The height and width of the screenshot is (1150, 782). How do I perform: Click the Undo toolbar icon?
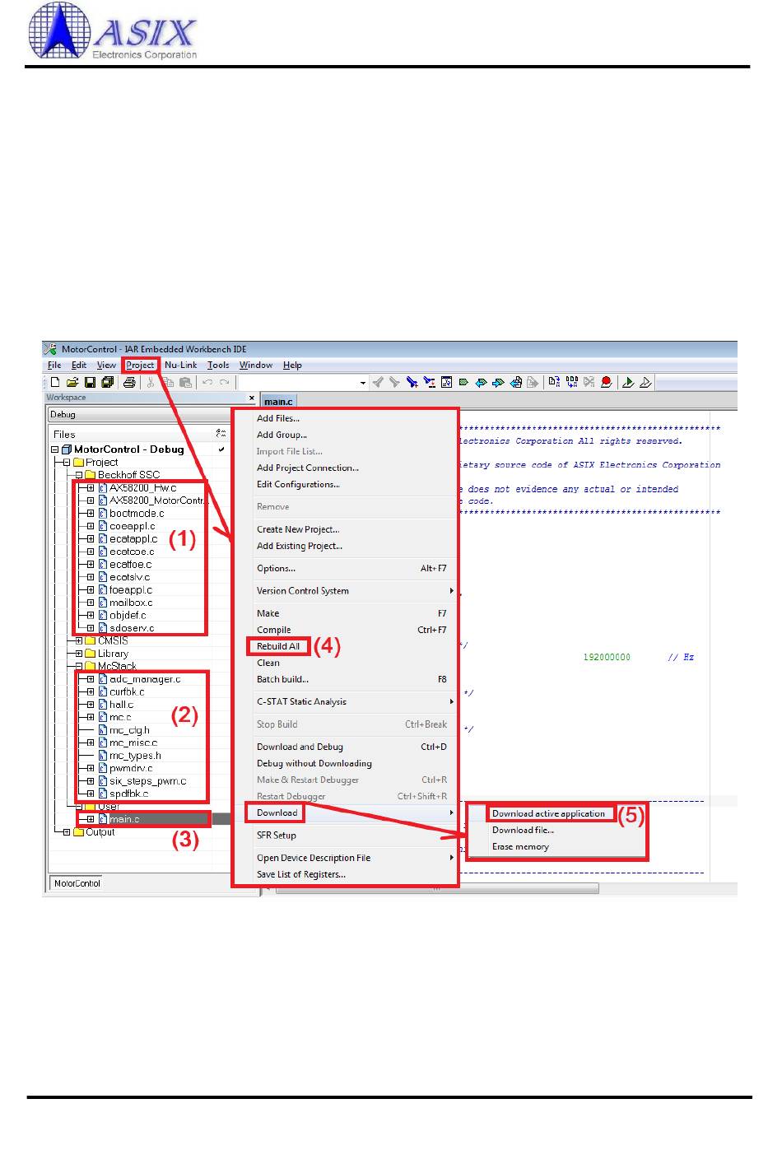207,382
